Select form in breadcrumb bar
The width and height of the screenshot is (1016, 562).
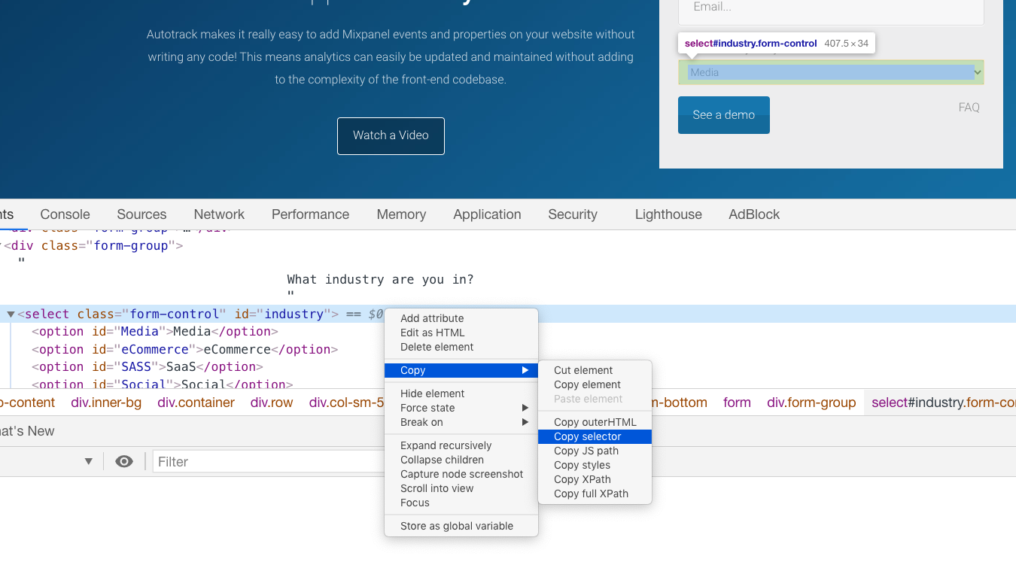pyautogui.click(x=737, y=403)
